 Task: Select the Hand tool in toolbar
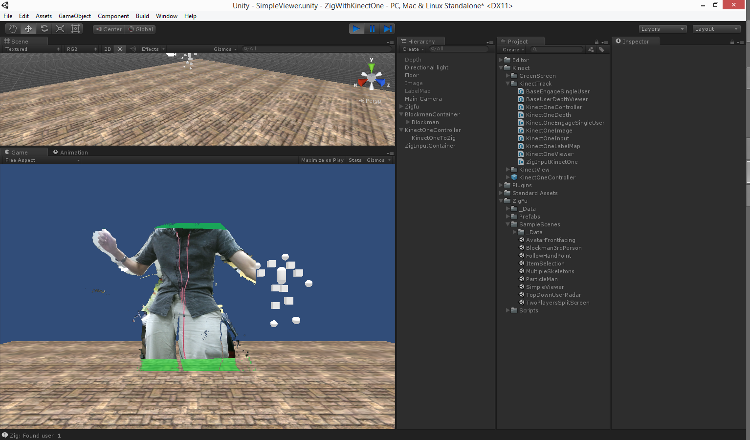[13, 29]
